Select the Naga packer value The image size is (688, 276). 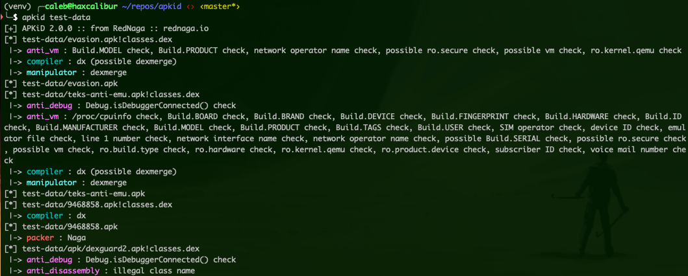[x=77, y=238]
